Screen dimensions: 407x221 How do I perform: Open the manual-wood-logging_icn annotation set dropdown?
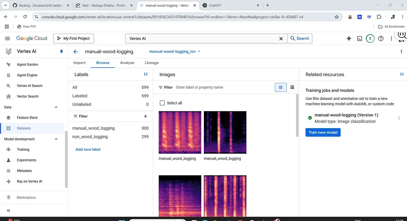174,52
